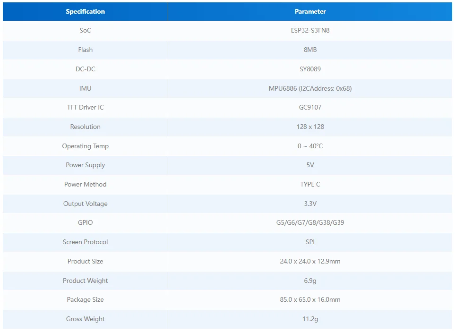
Task: Click the Screen Protocol label
Action: 86,242
